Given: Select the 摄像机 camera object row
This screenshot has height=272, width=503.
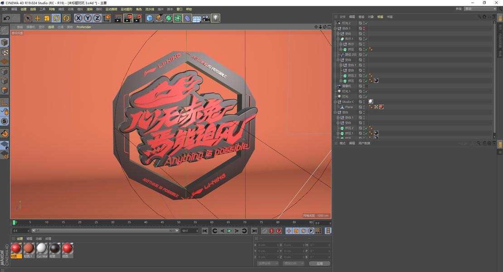Looking at the screenshot, I should tap(346, 86).
